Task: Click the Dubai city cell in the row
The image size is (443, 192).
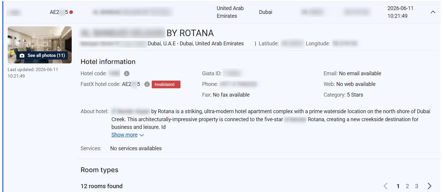Action: click(x=266, y=12)
